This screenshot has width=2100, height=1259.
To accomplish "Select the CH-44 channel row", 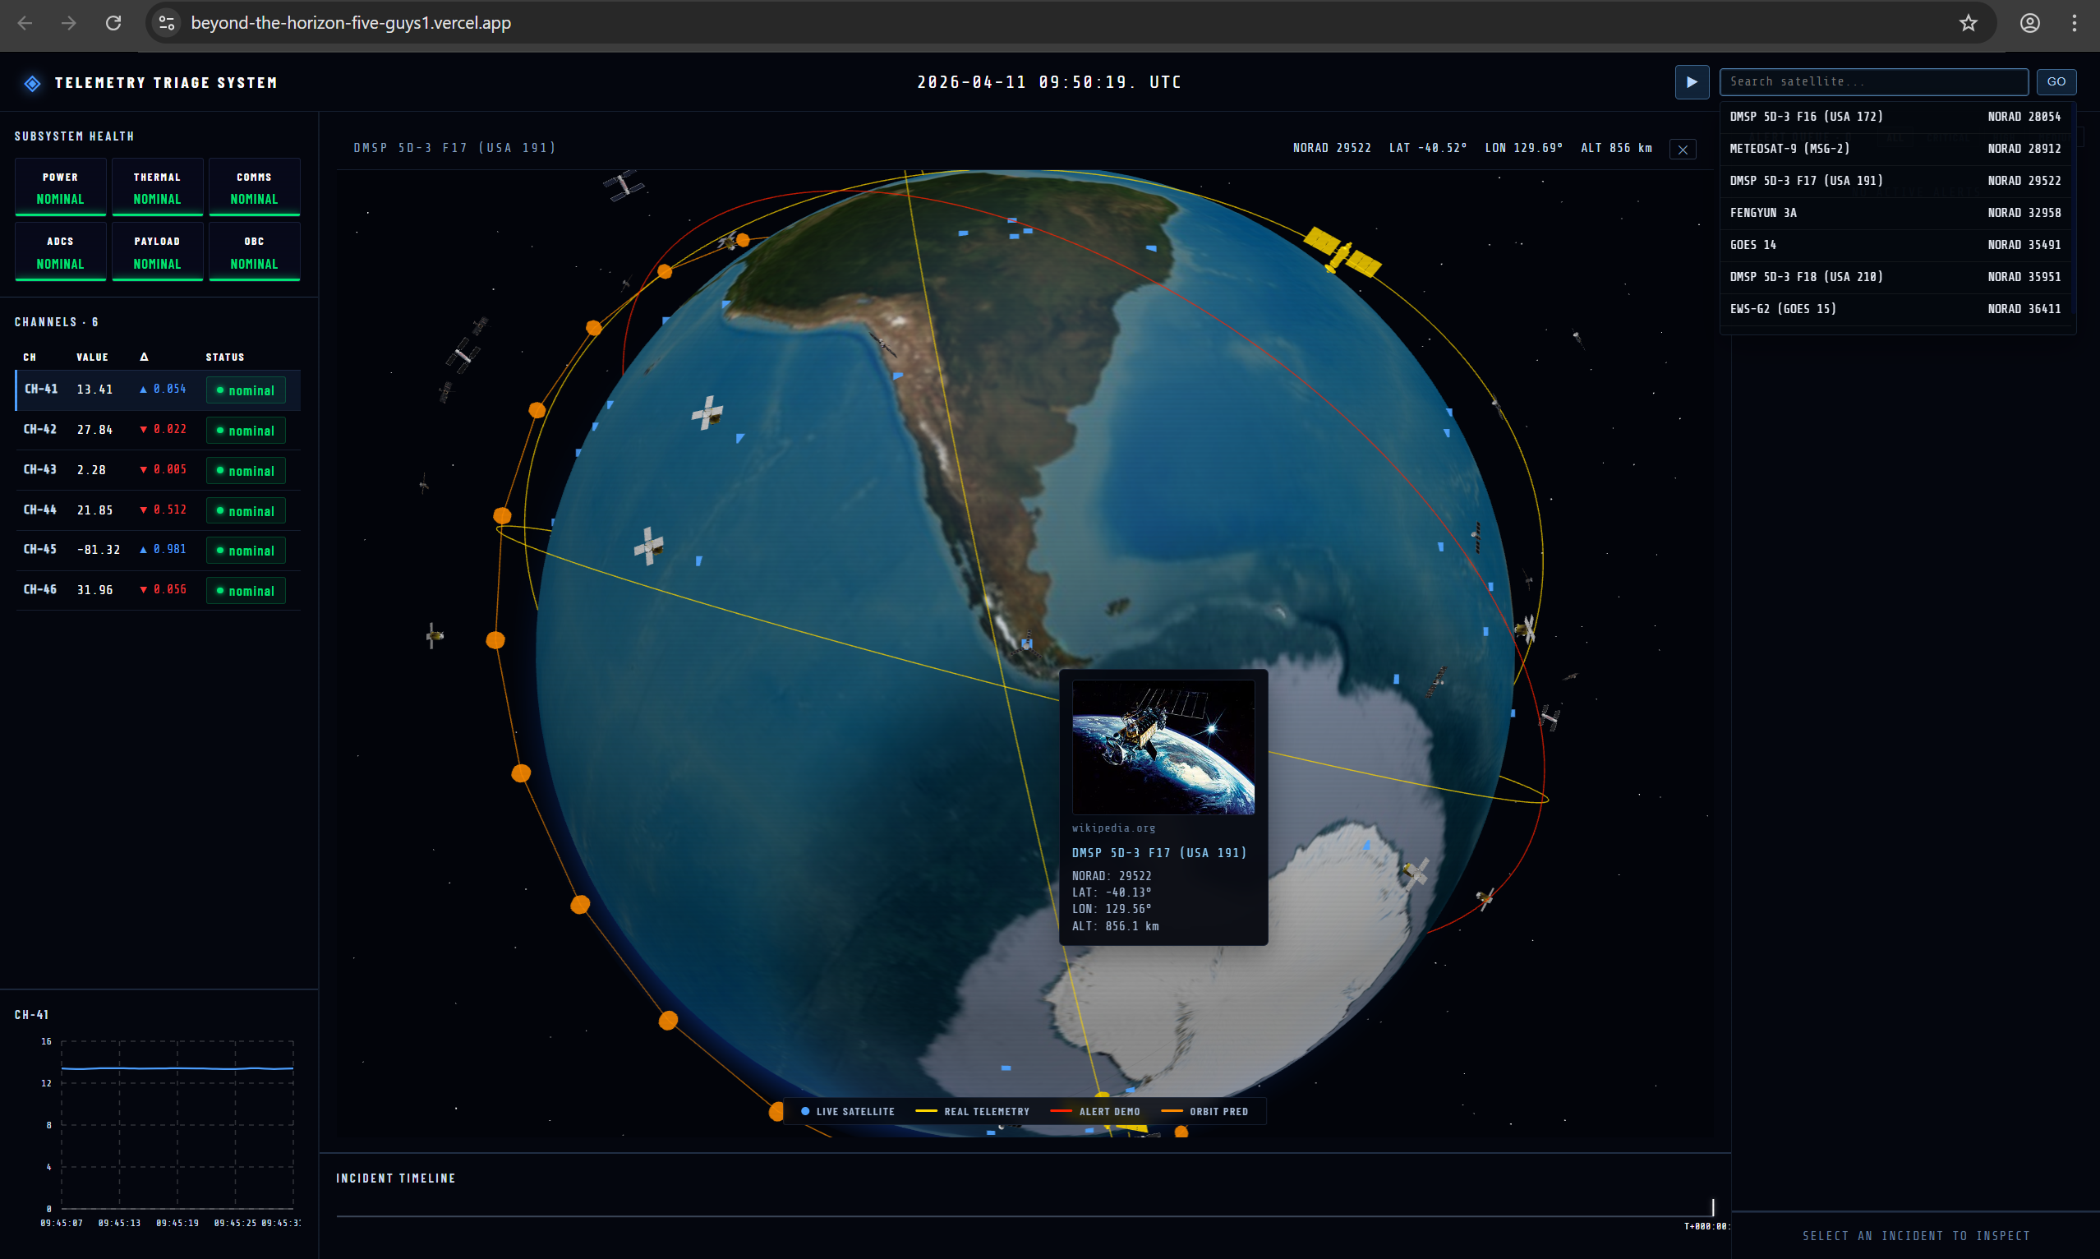I will (x=158, y=510).
